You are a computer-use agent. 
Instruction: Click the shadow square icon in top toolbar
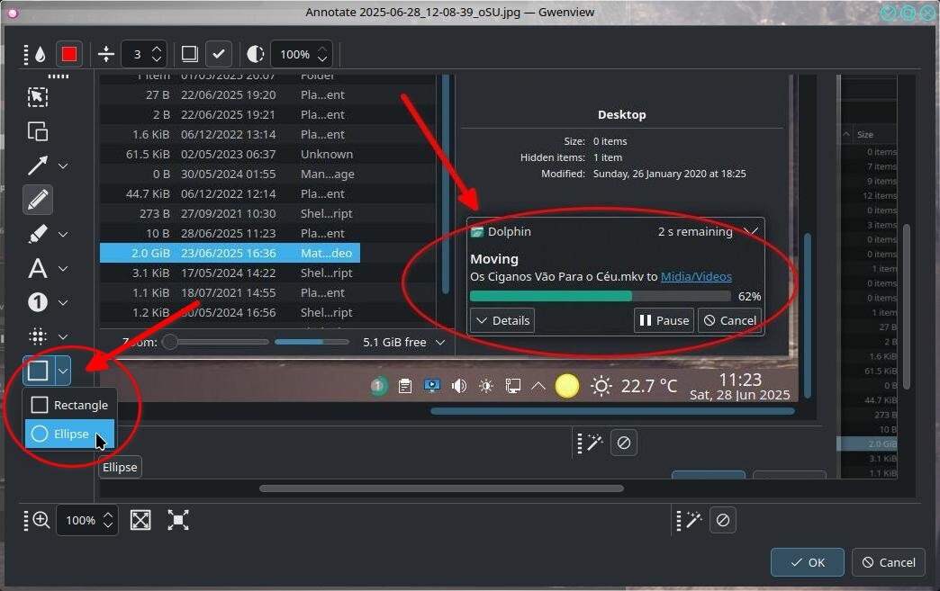click(x=189, y=55)
